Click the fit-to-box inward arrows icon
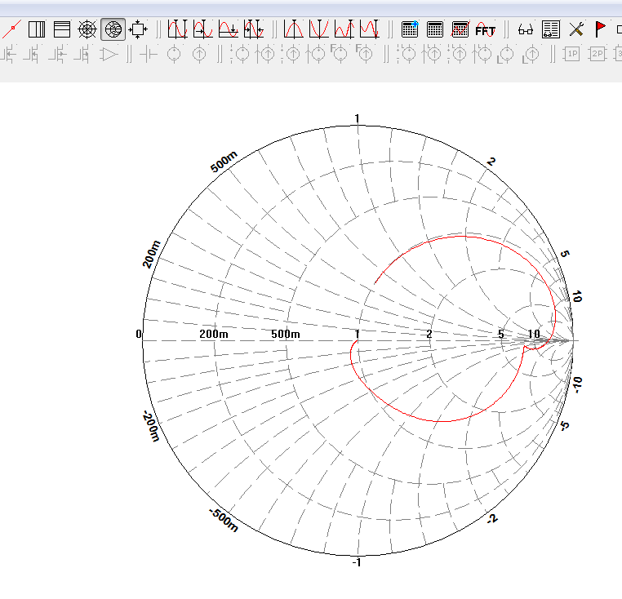 (138, 29)
